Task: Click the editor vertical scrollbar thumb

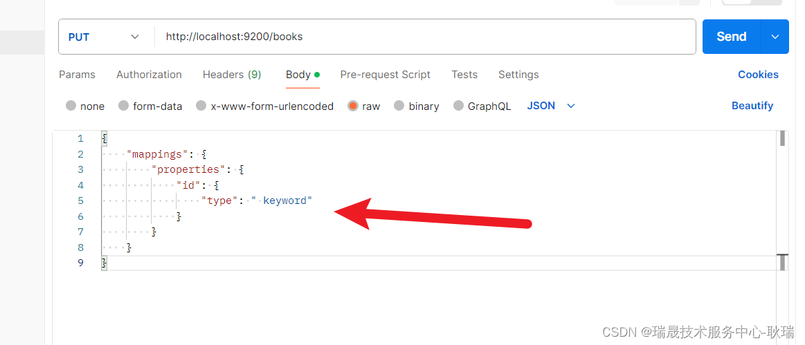Action: 782,138
